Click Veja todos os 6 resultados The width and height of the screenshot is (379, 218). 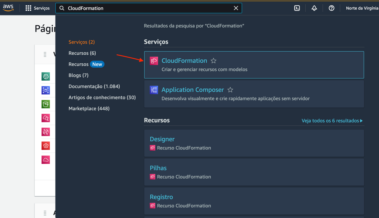click(x=332, y=121)
